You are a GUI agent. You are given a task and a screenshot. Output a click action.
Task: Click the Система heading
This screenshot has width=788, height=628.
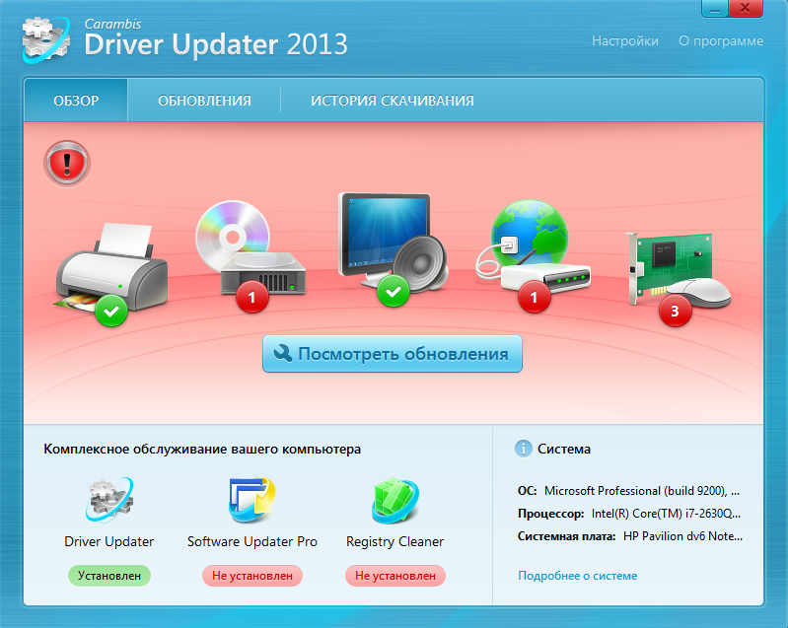pos(564,449)
